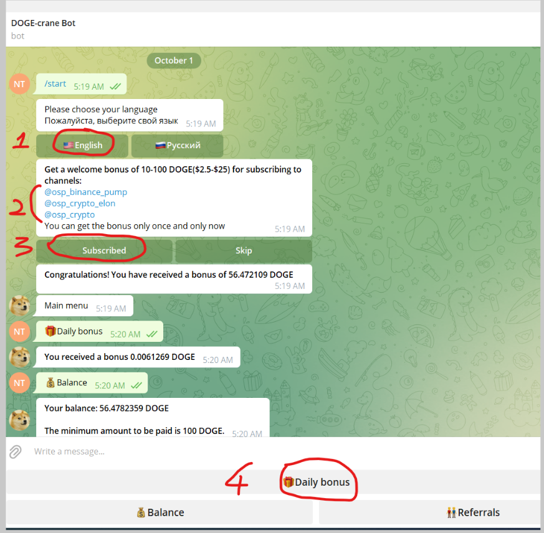Screen dimensions: 544x533
Task: Click the Doge avatar beside balance message
Action: pos(19,420)
